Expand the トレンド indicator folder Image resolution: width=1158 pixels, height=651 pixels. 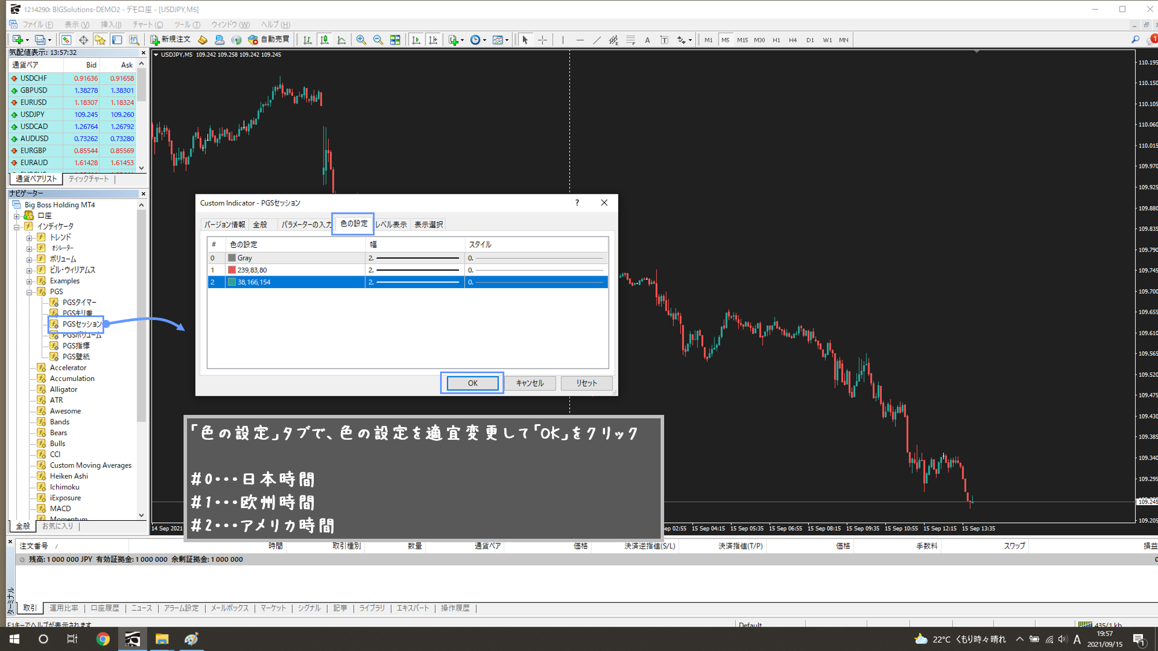pos(30,237)
